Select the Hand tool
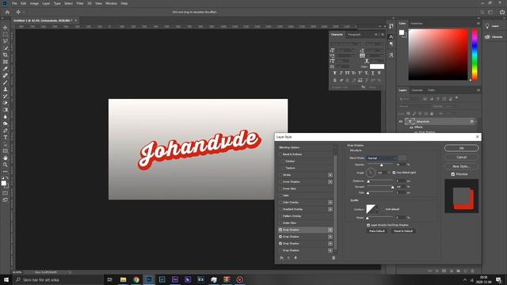The image size is (507, 285). pyautogui.click(x=6, y=158)
